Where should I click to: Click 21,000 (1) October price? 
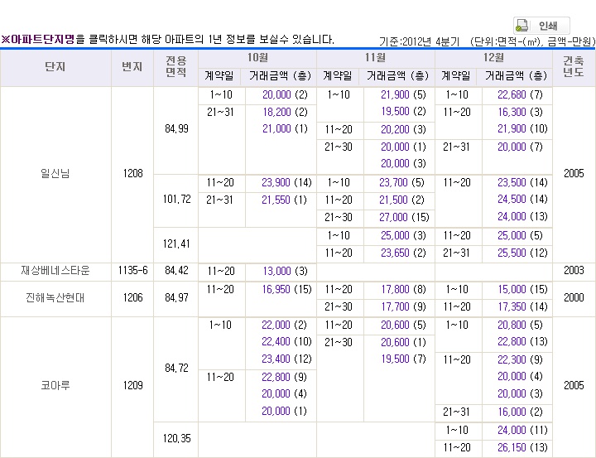[285, 129]
